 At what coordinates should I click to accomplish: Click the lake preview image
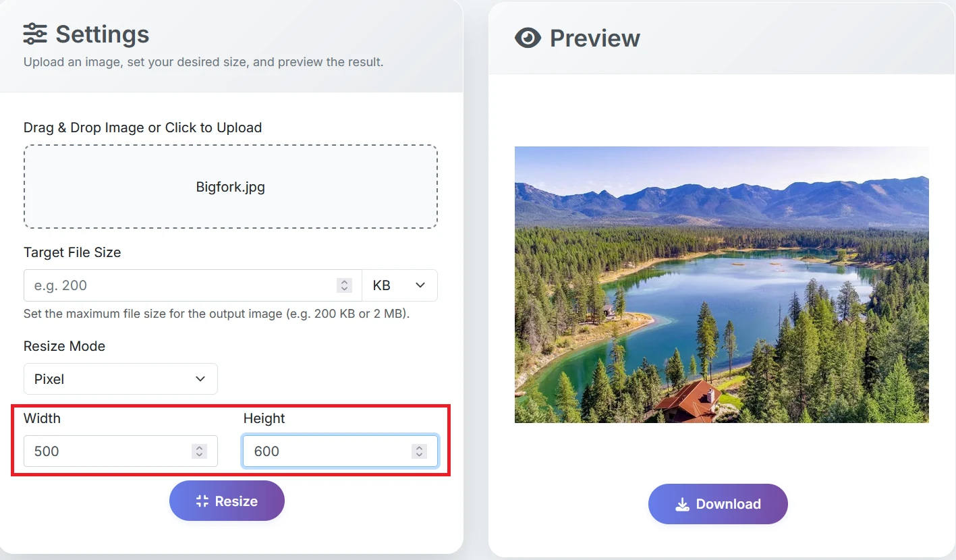click(721, 284)
